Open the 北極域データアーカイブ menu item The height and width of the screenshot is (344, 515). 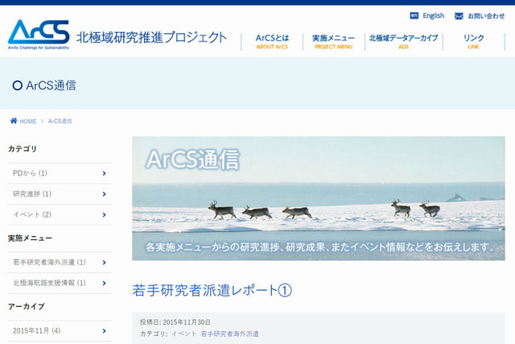pyautogui.click(x=404, y=42)
